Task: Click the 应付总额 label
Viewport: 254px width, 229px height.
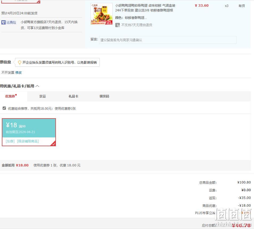Action: coord(209,225)
